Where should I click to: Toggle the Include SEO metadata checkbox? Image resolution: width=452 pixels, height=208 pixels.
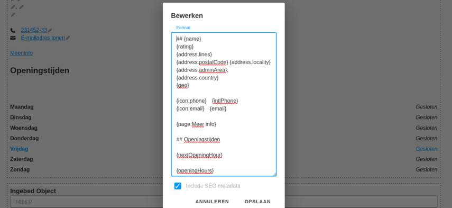click(x=178, y=186)
